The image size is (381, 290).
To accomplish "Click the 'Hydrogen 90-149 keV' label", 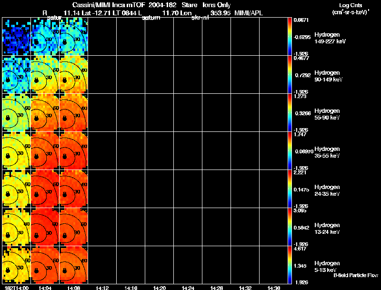I will pos(328,76).
